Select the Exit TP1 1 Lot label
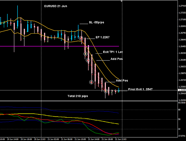This screenshot has height=141, width=186. [x=113, y=52]
